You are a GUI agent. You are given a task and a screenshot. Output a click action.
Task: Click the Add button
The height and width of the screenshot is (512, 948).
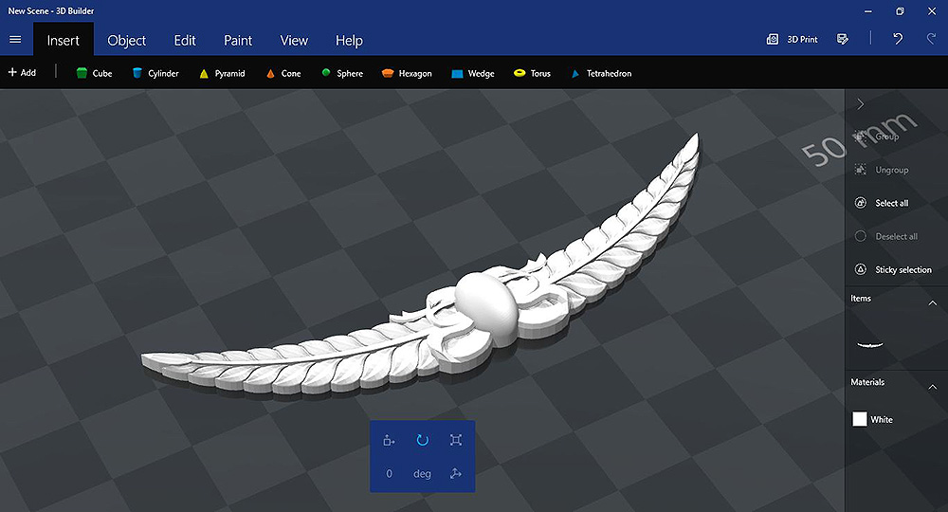pyautogui.click(x=22, y=72)
